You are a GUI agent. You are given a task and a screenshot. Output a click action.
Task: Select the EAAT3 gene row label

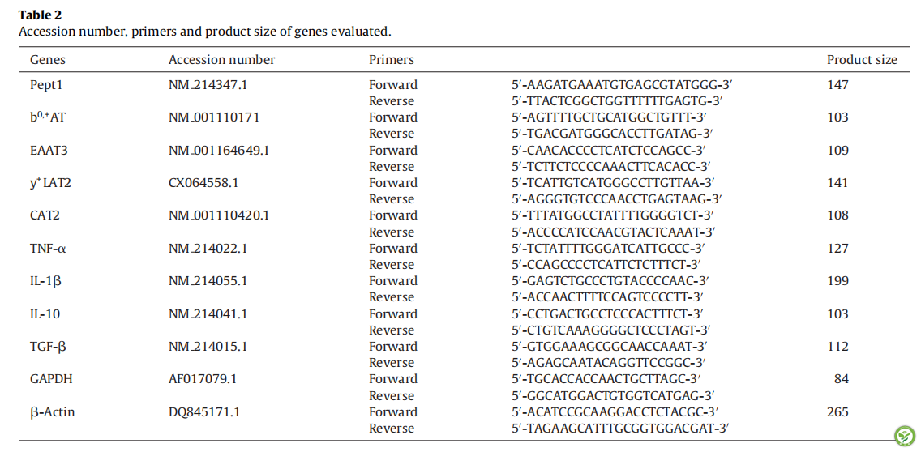tap(49, 151)
